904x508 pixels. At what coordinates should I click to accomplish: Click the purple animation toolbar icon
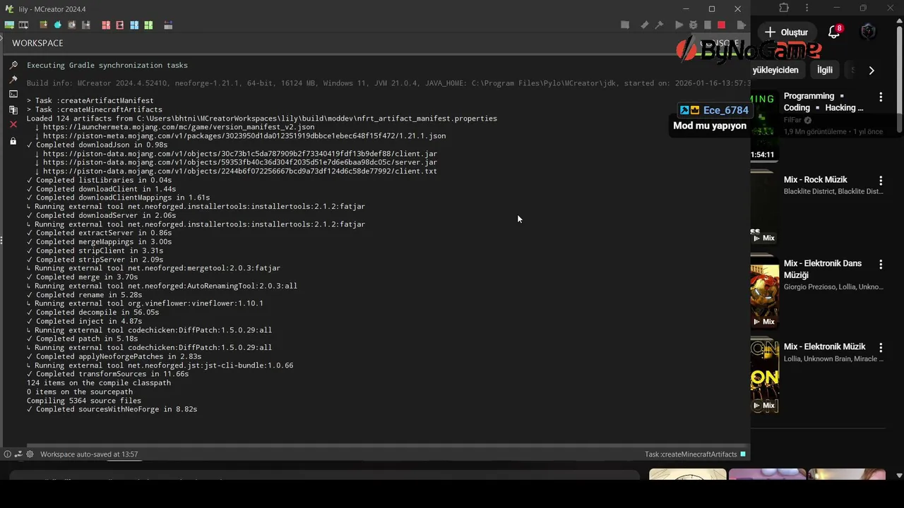pyautogui.click(x=168, y=25)
